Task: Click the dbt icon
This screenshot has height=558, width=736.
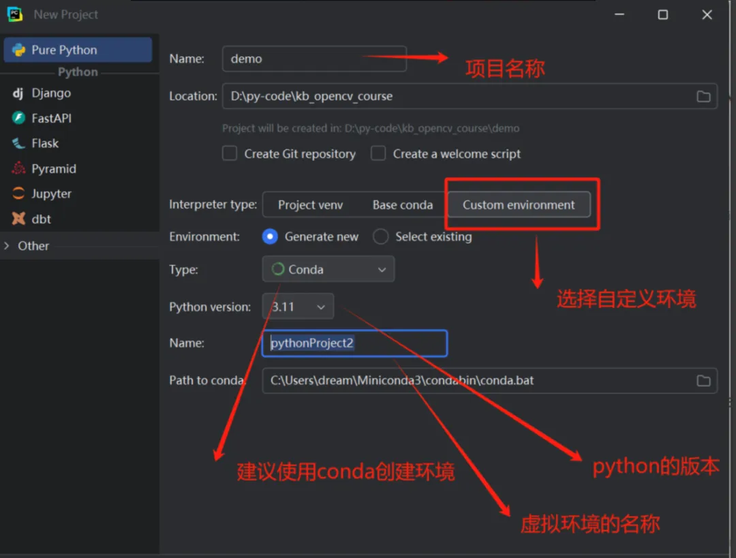Action: (18, 219)
